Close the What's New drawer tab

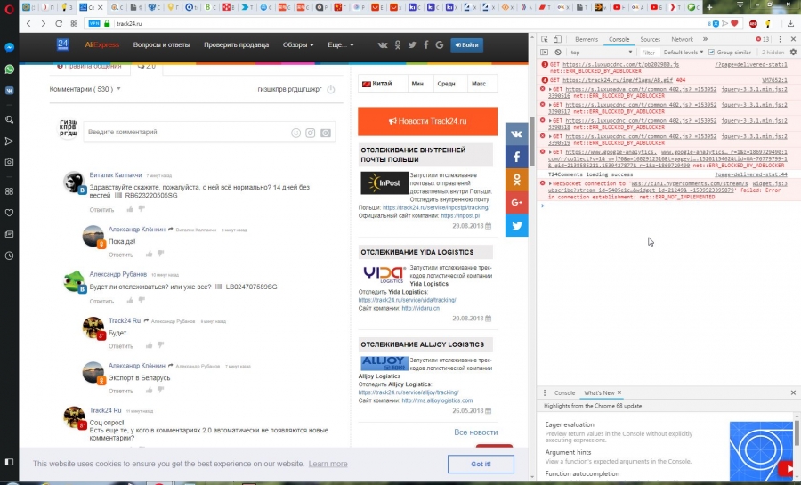coord(619,392)
